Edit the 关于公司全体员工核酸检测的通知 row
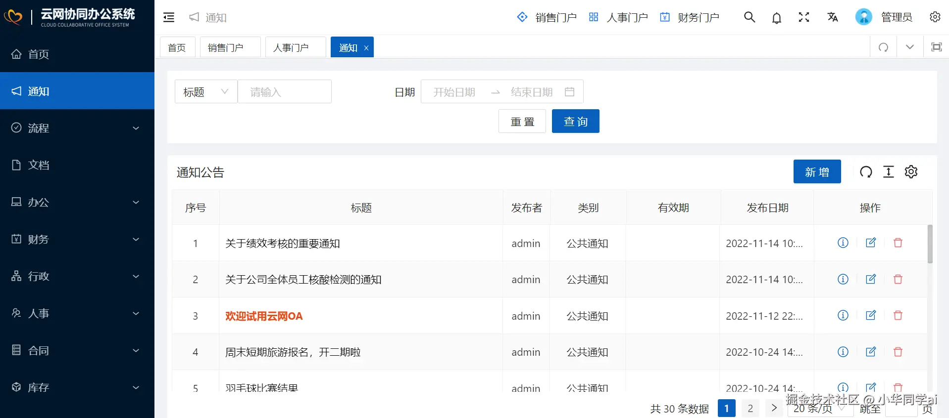Image resolution: width=949 pixels, height=418 pixels. point(871,279)
